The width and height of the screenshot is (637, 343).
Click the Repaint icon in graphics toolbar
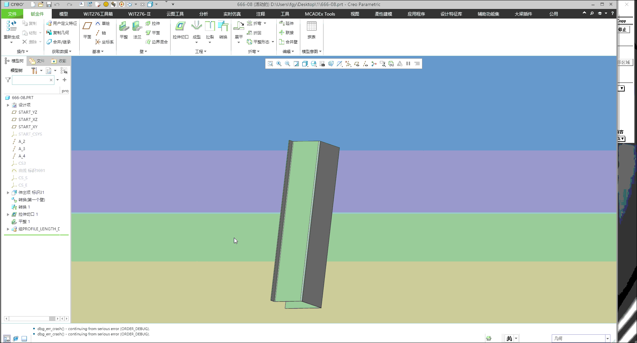[296, 64]
